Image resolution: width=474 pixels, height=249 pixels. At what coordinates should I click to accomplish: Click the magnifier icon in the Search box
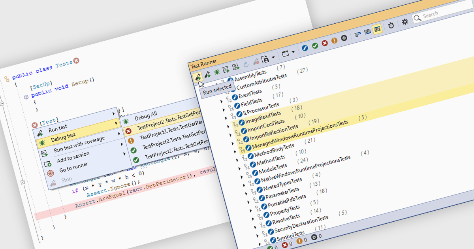click(417, 18)
